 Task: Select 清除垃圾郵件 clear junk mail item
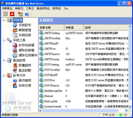click(x=28, y=55)
